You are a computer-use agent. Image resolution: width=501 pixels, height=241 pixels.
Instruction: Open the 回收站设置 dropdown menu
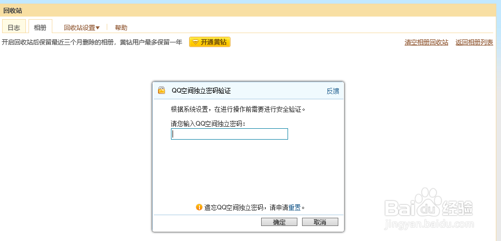point(82,28)
